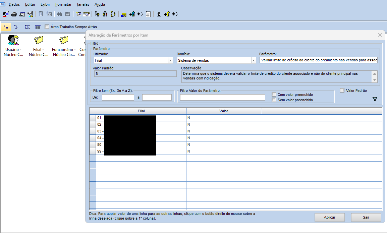Expand the Domínio dropdown showing Sistema de vendas
The width and height of the screenshot is (387, 233).
254,60
